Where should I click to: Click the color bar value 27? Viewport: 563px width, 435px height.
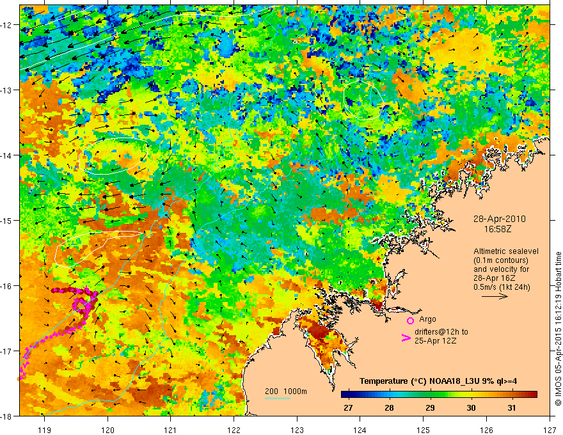pos(348,407)
